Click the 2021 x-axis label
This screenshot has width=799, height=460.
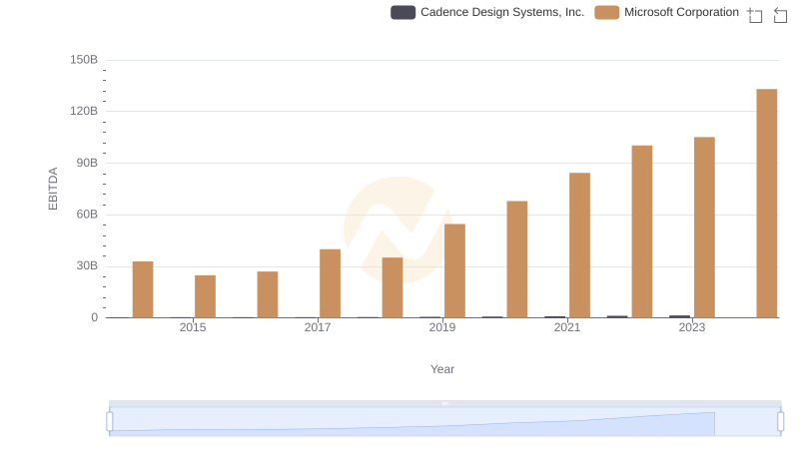567,327
